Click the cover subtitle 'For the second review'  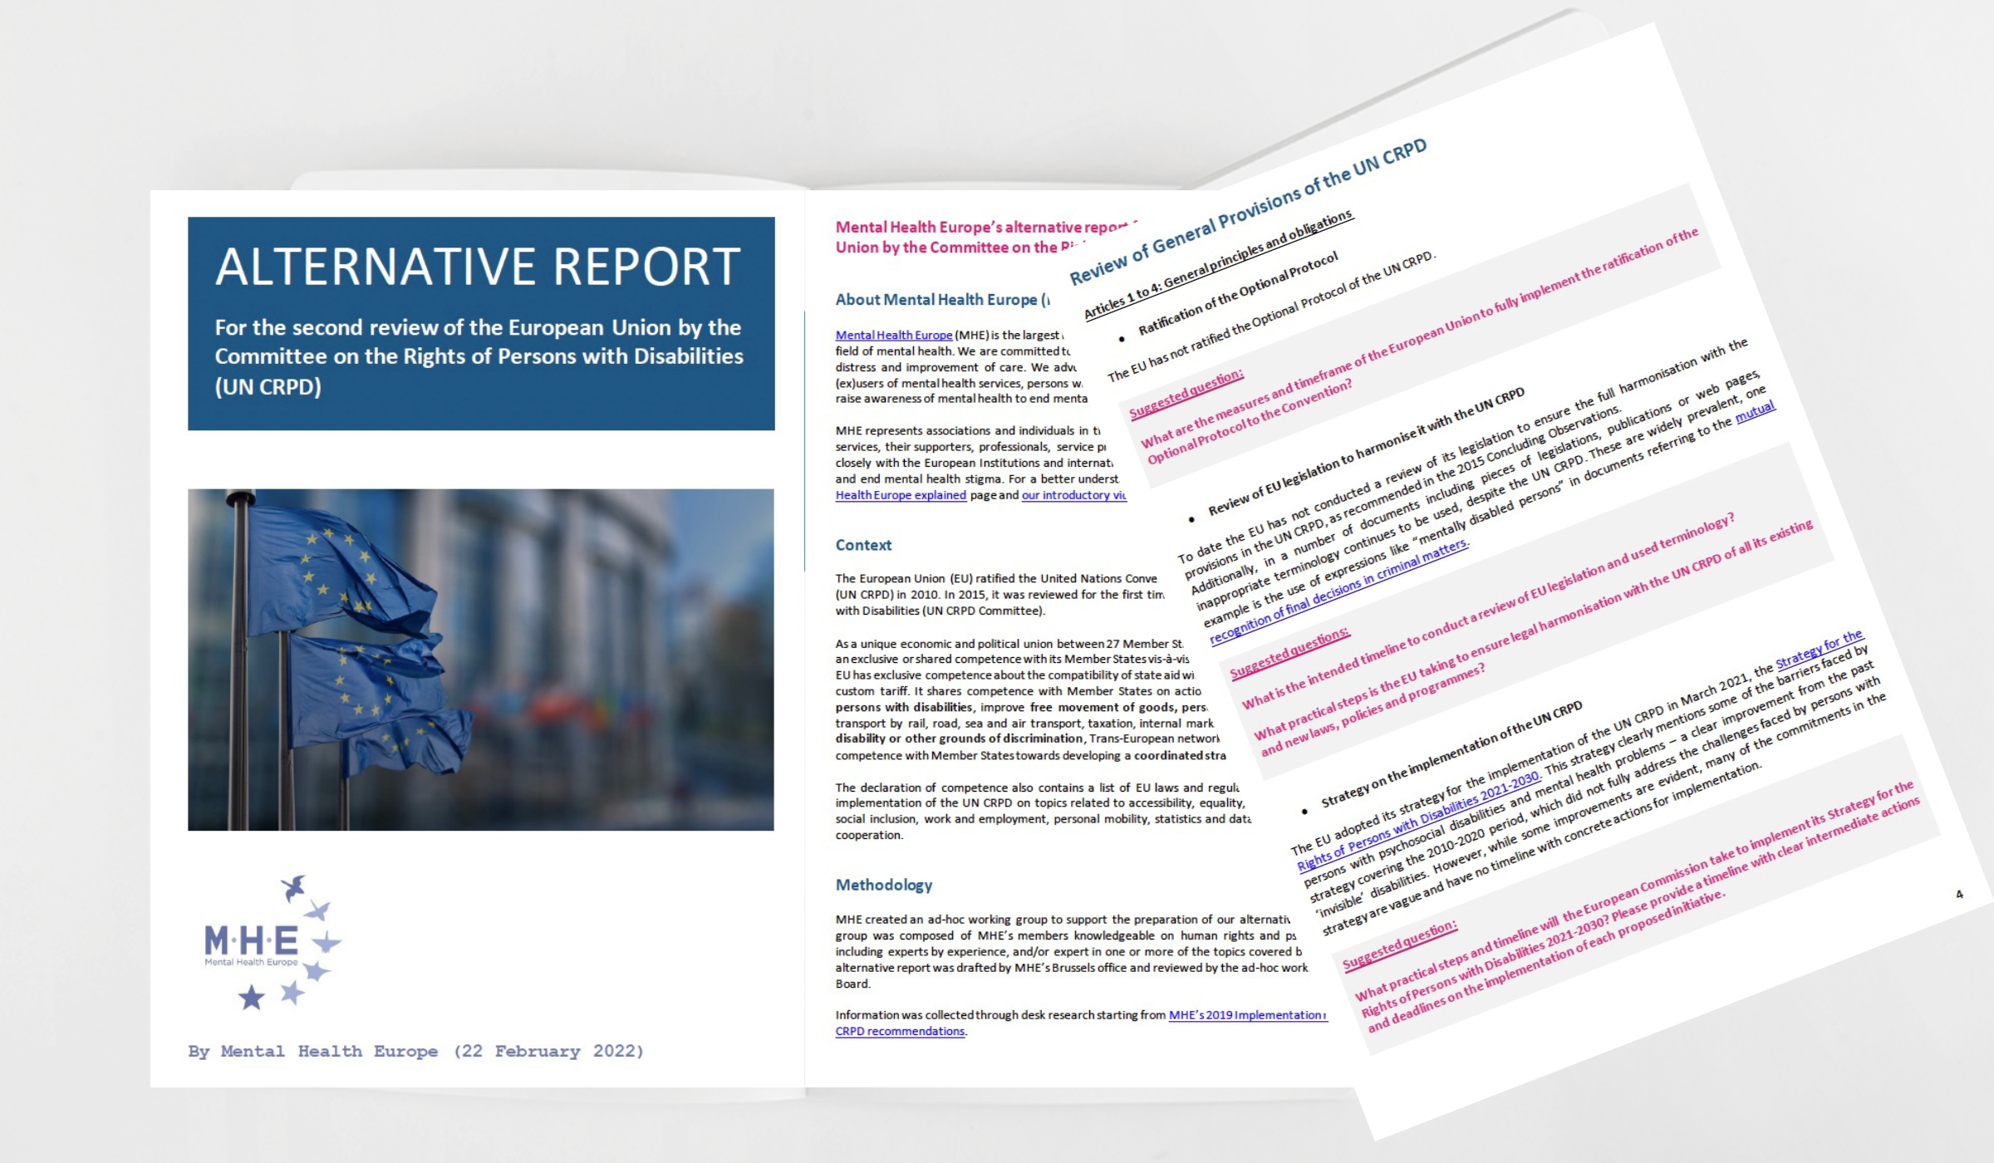tap(479, 356)
